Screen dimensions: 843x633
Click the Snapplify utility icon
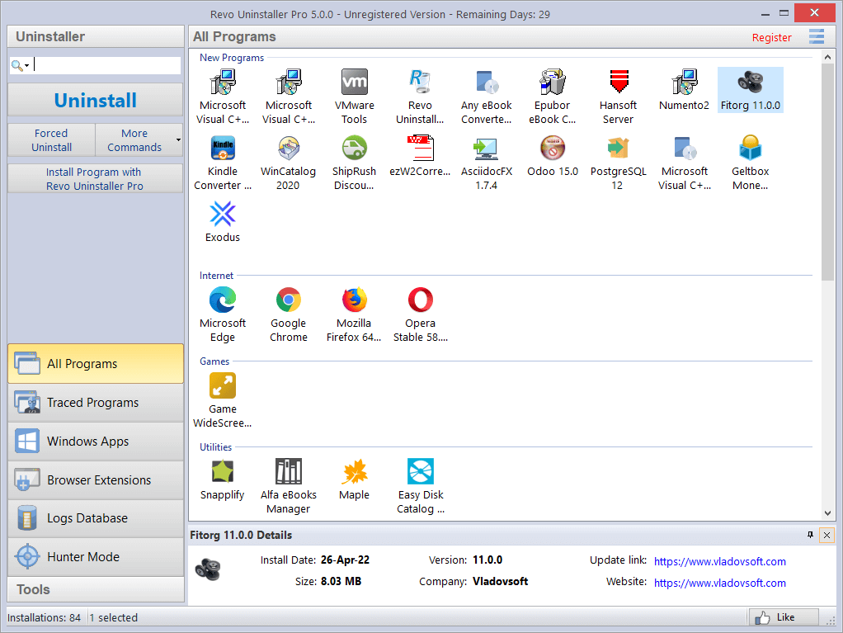(x=223, y=472)
